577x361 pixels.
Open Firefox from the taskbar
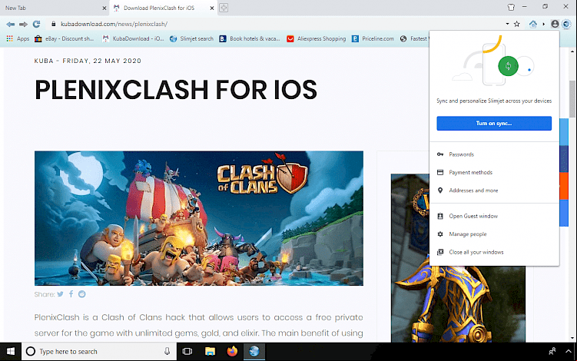click(x=232, y=352)
